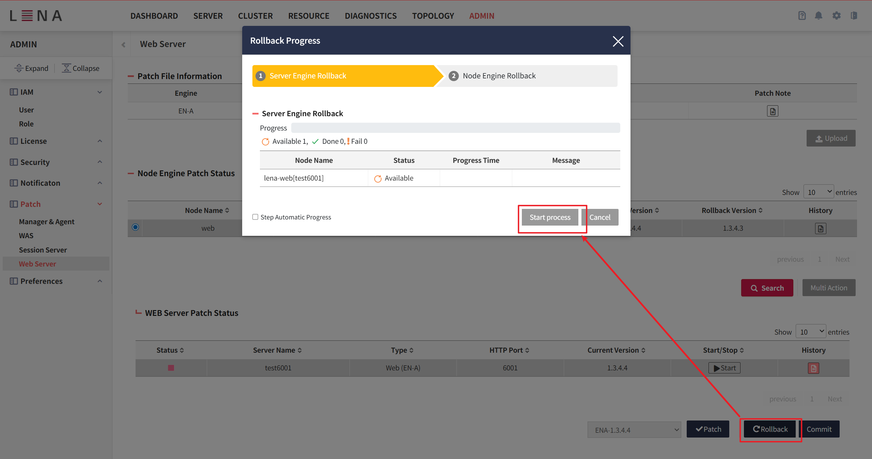Enable Step Automatic Progress checkbox
The image size is (872, 459).
255,217
